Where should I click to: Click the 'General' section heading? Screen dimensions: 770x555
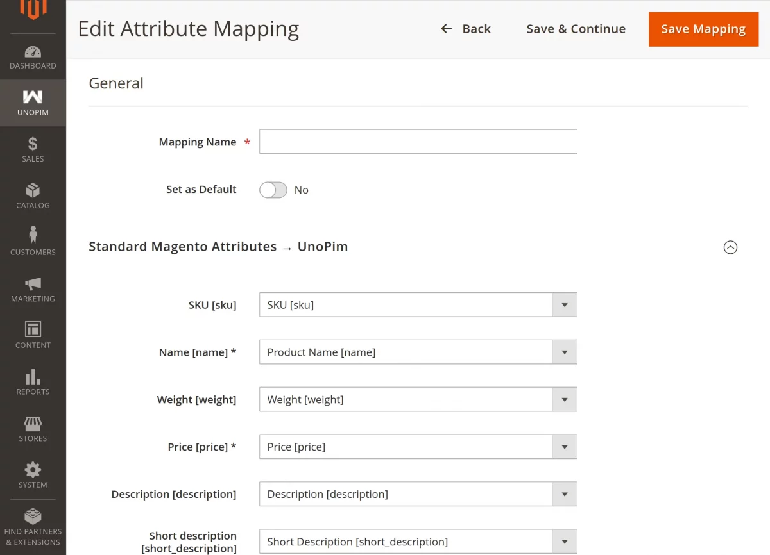point(116,83)
